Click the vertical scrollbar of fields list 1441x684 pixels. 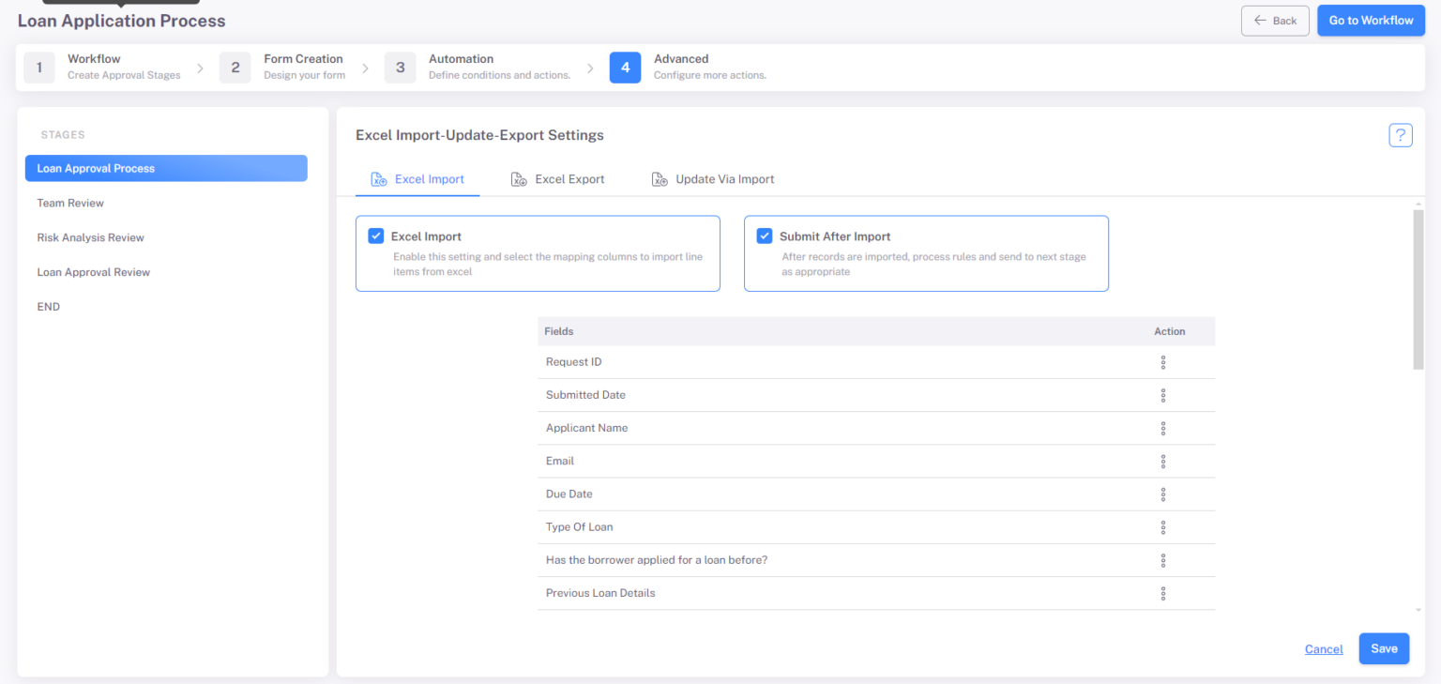click(1418, 291)
